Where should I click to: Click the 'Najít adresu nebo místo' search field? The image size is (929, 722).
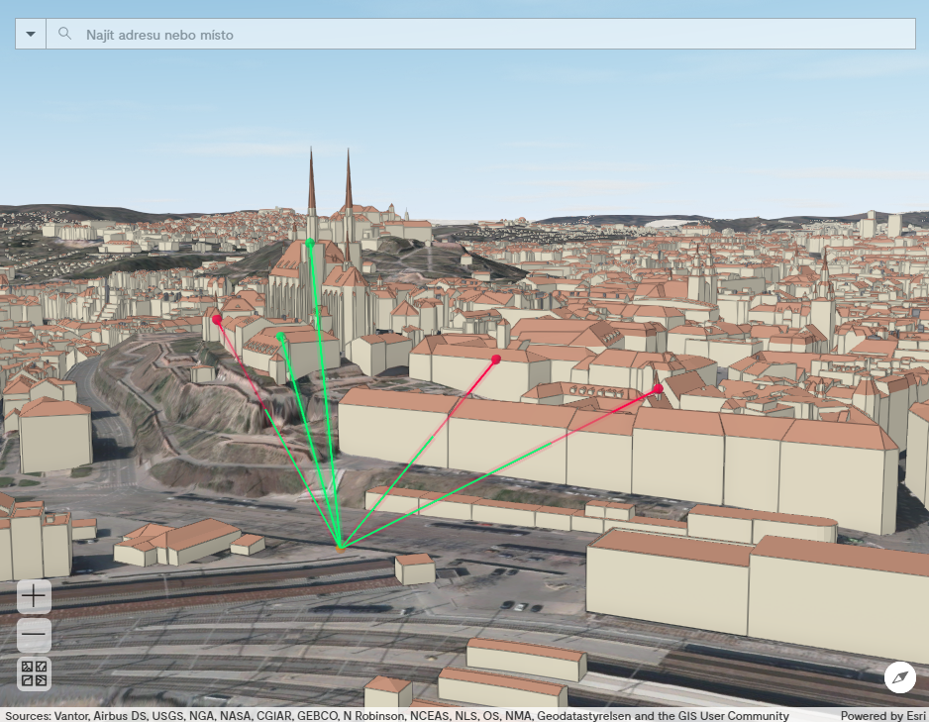(x=297, y=33)
